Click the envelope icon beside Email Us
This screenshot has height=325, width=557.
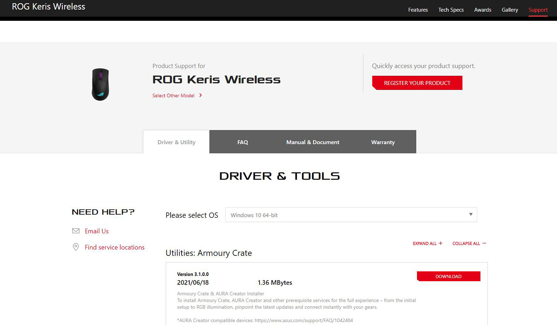coord(76,231)
